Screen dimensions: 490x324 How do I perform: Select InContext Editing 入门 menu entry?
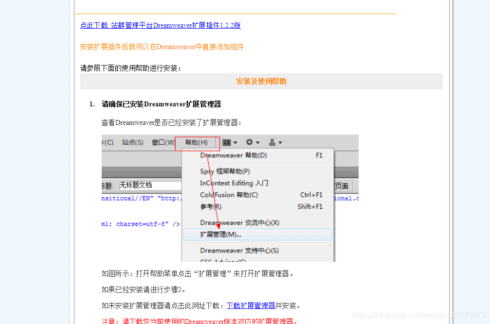point(258,183)
